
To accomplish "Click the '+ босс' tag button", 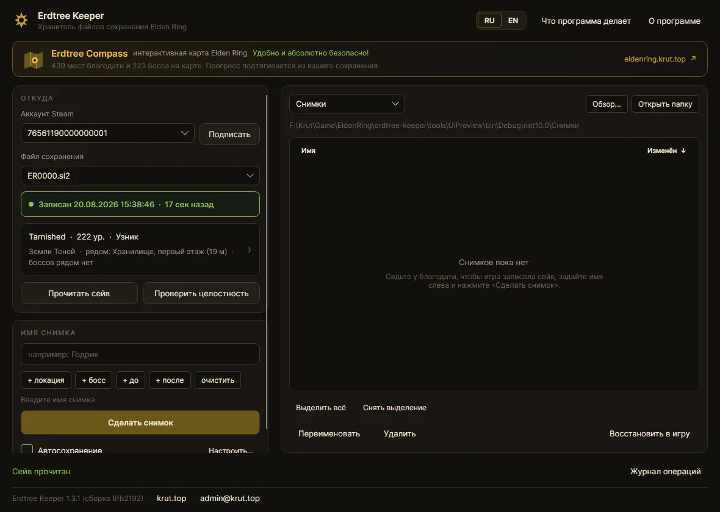I will tap(94, 380).
